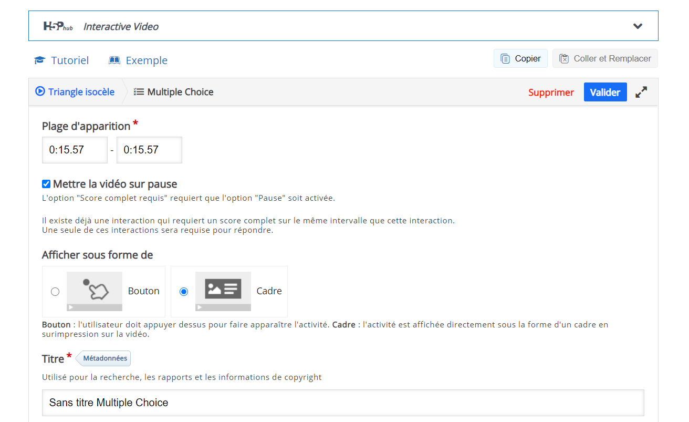The image size is (689, 422).
Task: Click the play circle icon beside Triangle isocèle
Action: 40,91
